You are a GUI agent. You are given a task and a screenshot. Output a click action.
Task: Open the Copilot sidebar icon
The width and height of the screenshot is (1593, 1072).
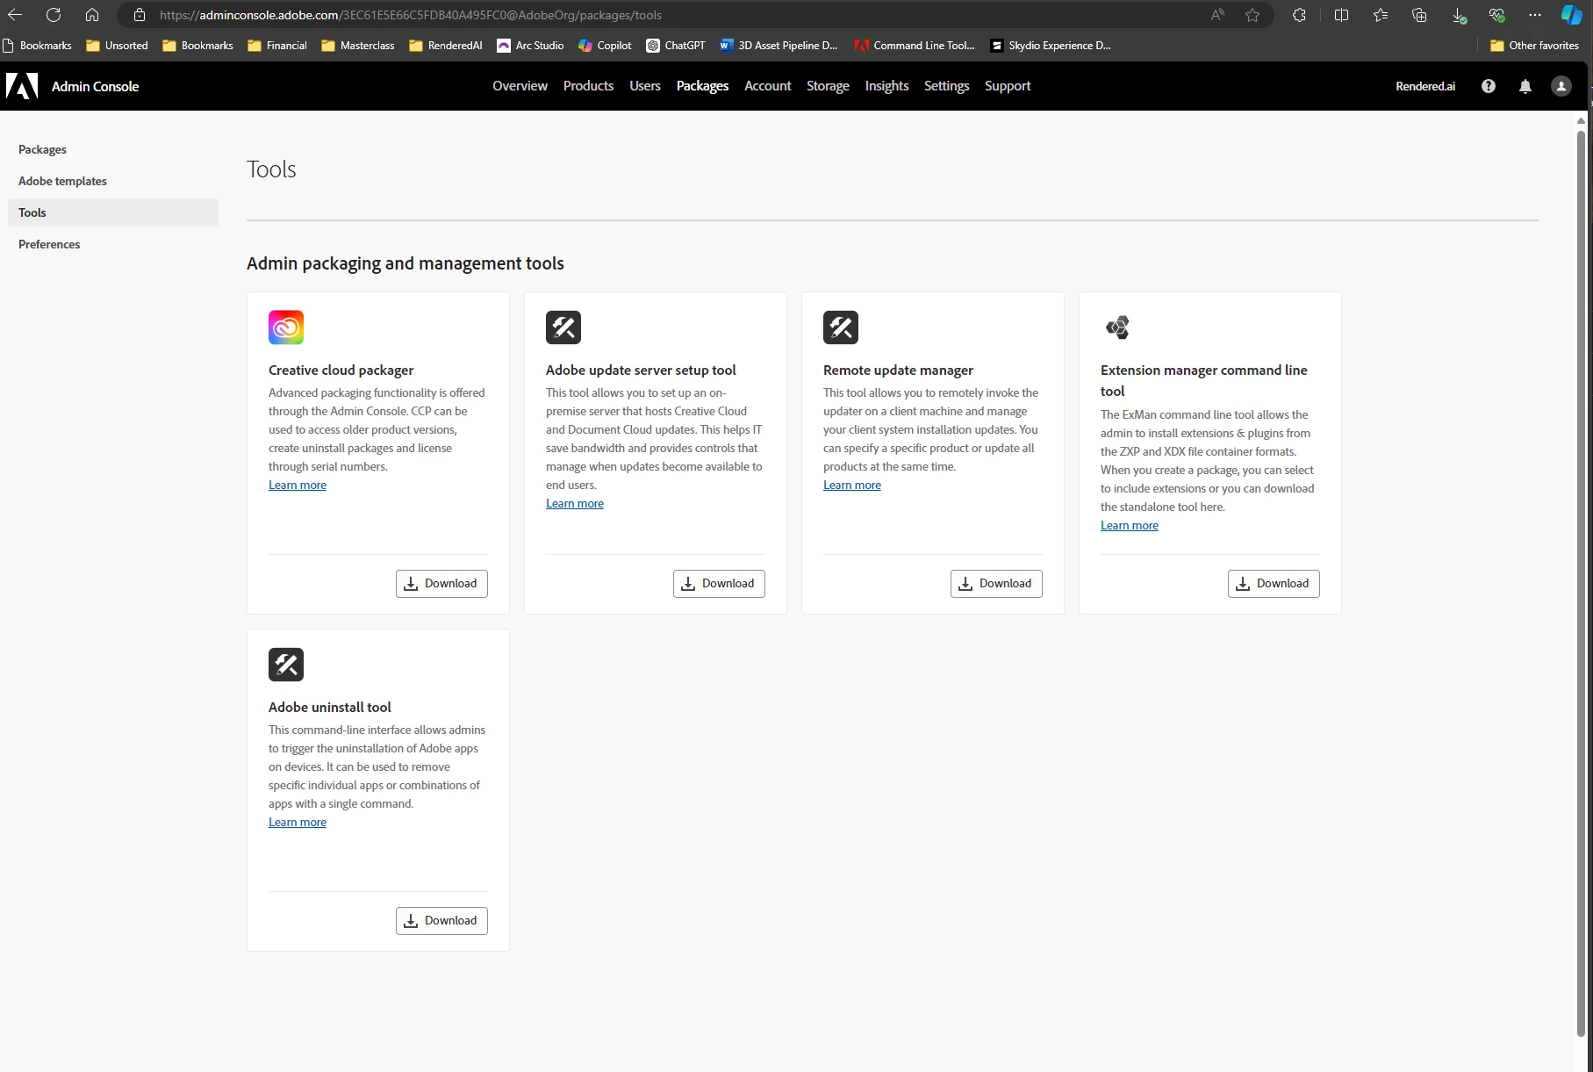(1572, 15)
